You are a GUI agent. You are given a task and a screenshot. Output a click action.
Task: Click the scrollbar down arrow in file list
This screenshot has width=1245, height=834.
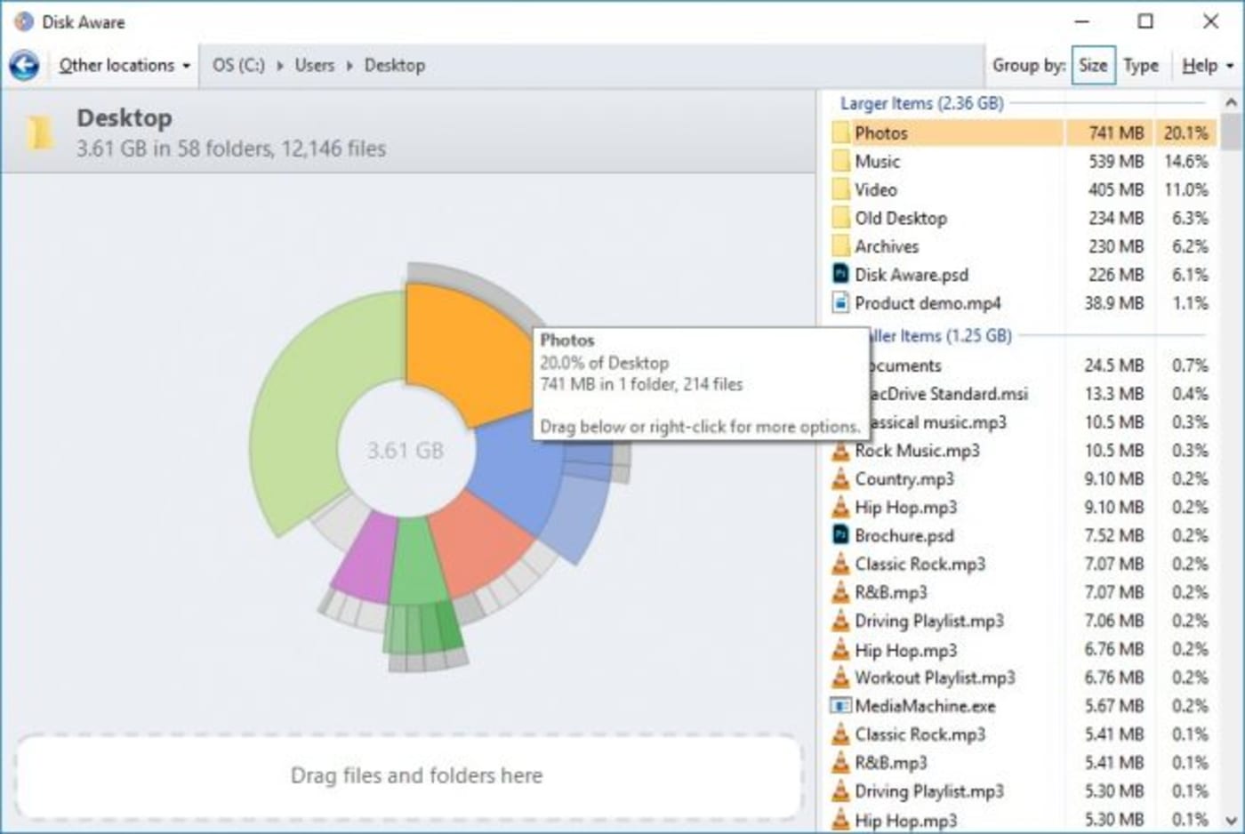(1231, 820)
